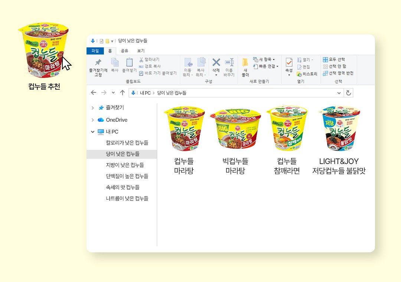This screenshot has width=401, height=282.
Task: Open quick access toolbar customize arrow
Action: 112,42
